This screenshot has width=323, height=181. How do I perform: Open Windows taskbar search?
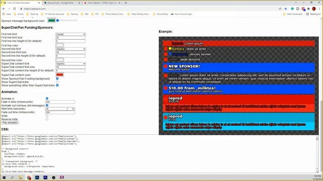coord(12,177)
